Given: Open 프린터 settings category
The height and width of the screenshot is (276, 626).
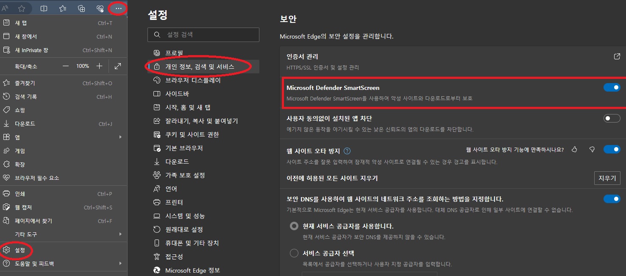Looking at the screenshot, I should pos(203,202).
